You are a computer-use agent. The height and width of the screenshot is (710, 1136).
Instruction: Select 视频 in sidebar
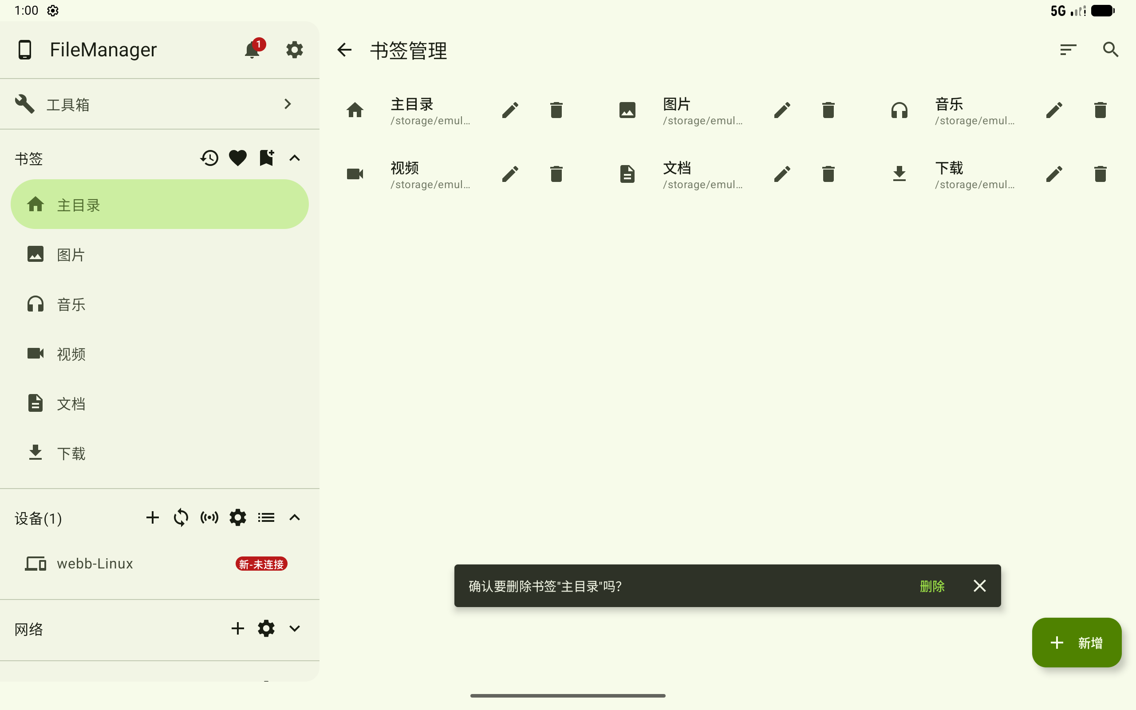[160, 354]
